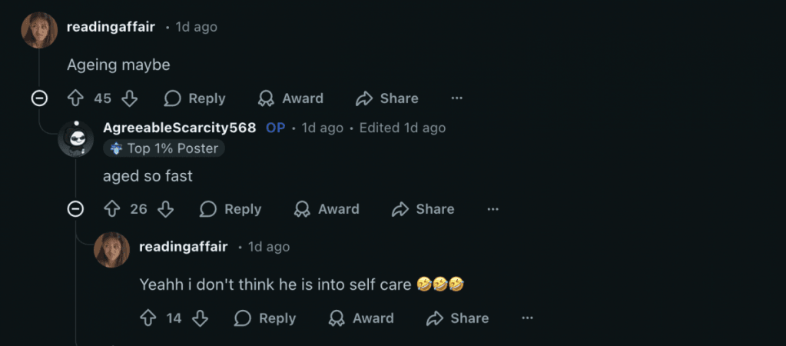This screenshot has height=346, width=786.
Task: Open more options for 'Ageing maybe' comment
Action: click(457, 98)
